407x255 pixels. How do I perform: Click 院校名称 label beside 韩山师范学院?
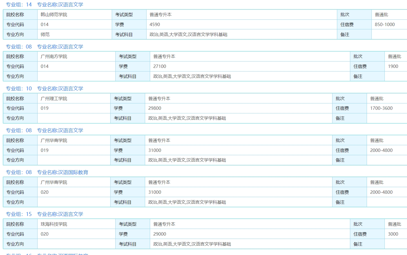pyautogui.click(x=15, y=15)
